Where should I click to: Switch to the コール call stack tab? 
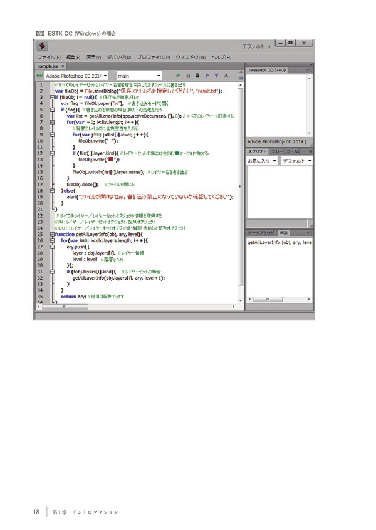tap(293, 151)
